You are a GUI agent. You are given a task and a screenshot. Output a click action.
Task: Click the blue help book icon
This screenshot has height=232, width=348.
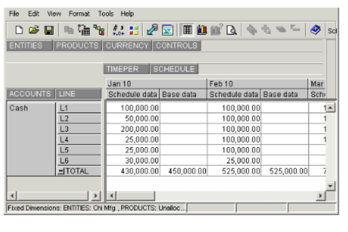click(315, 30)
